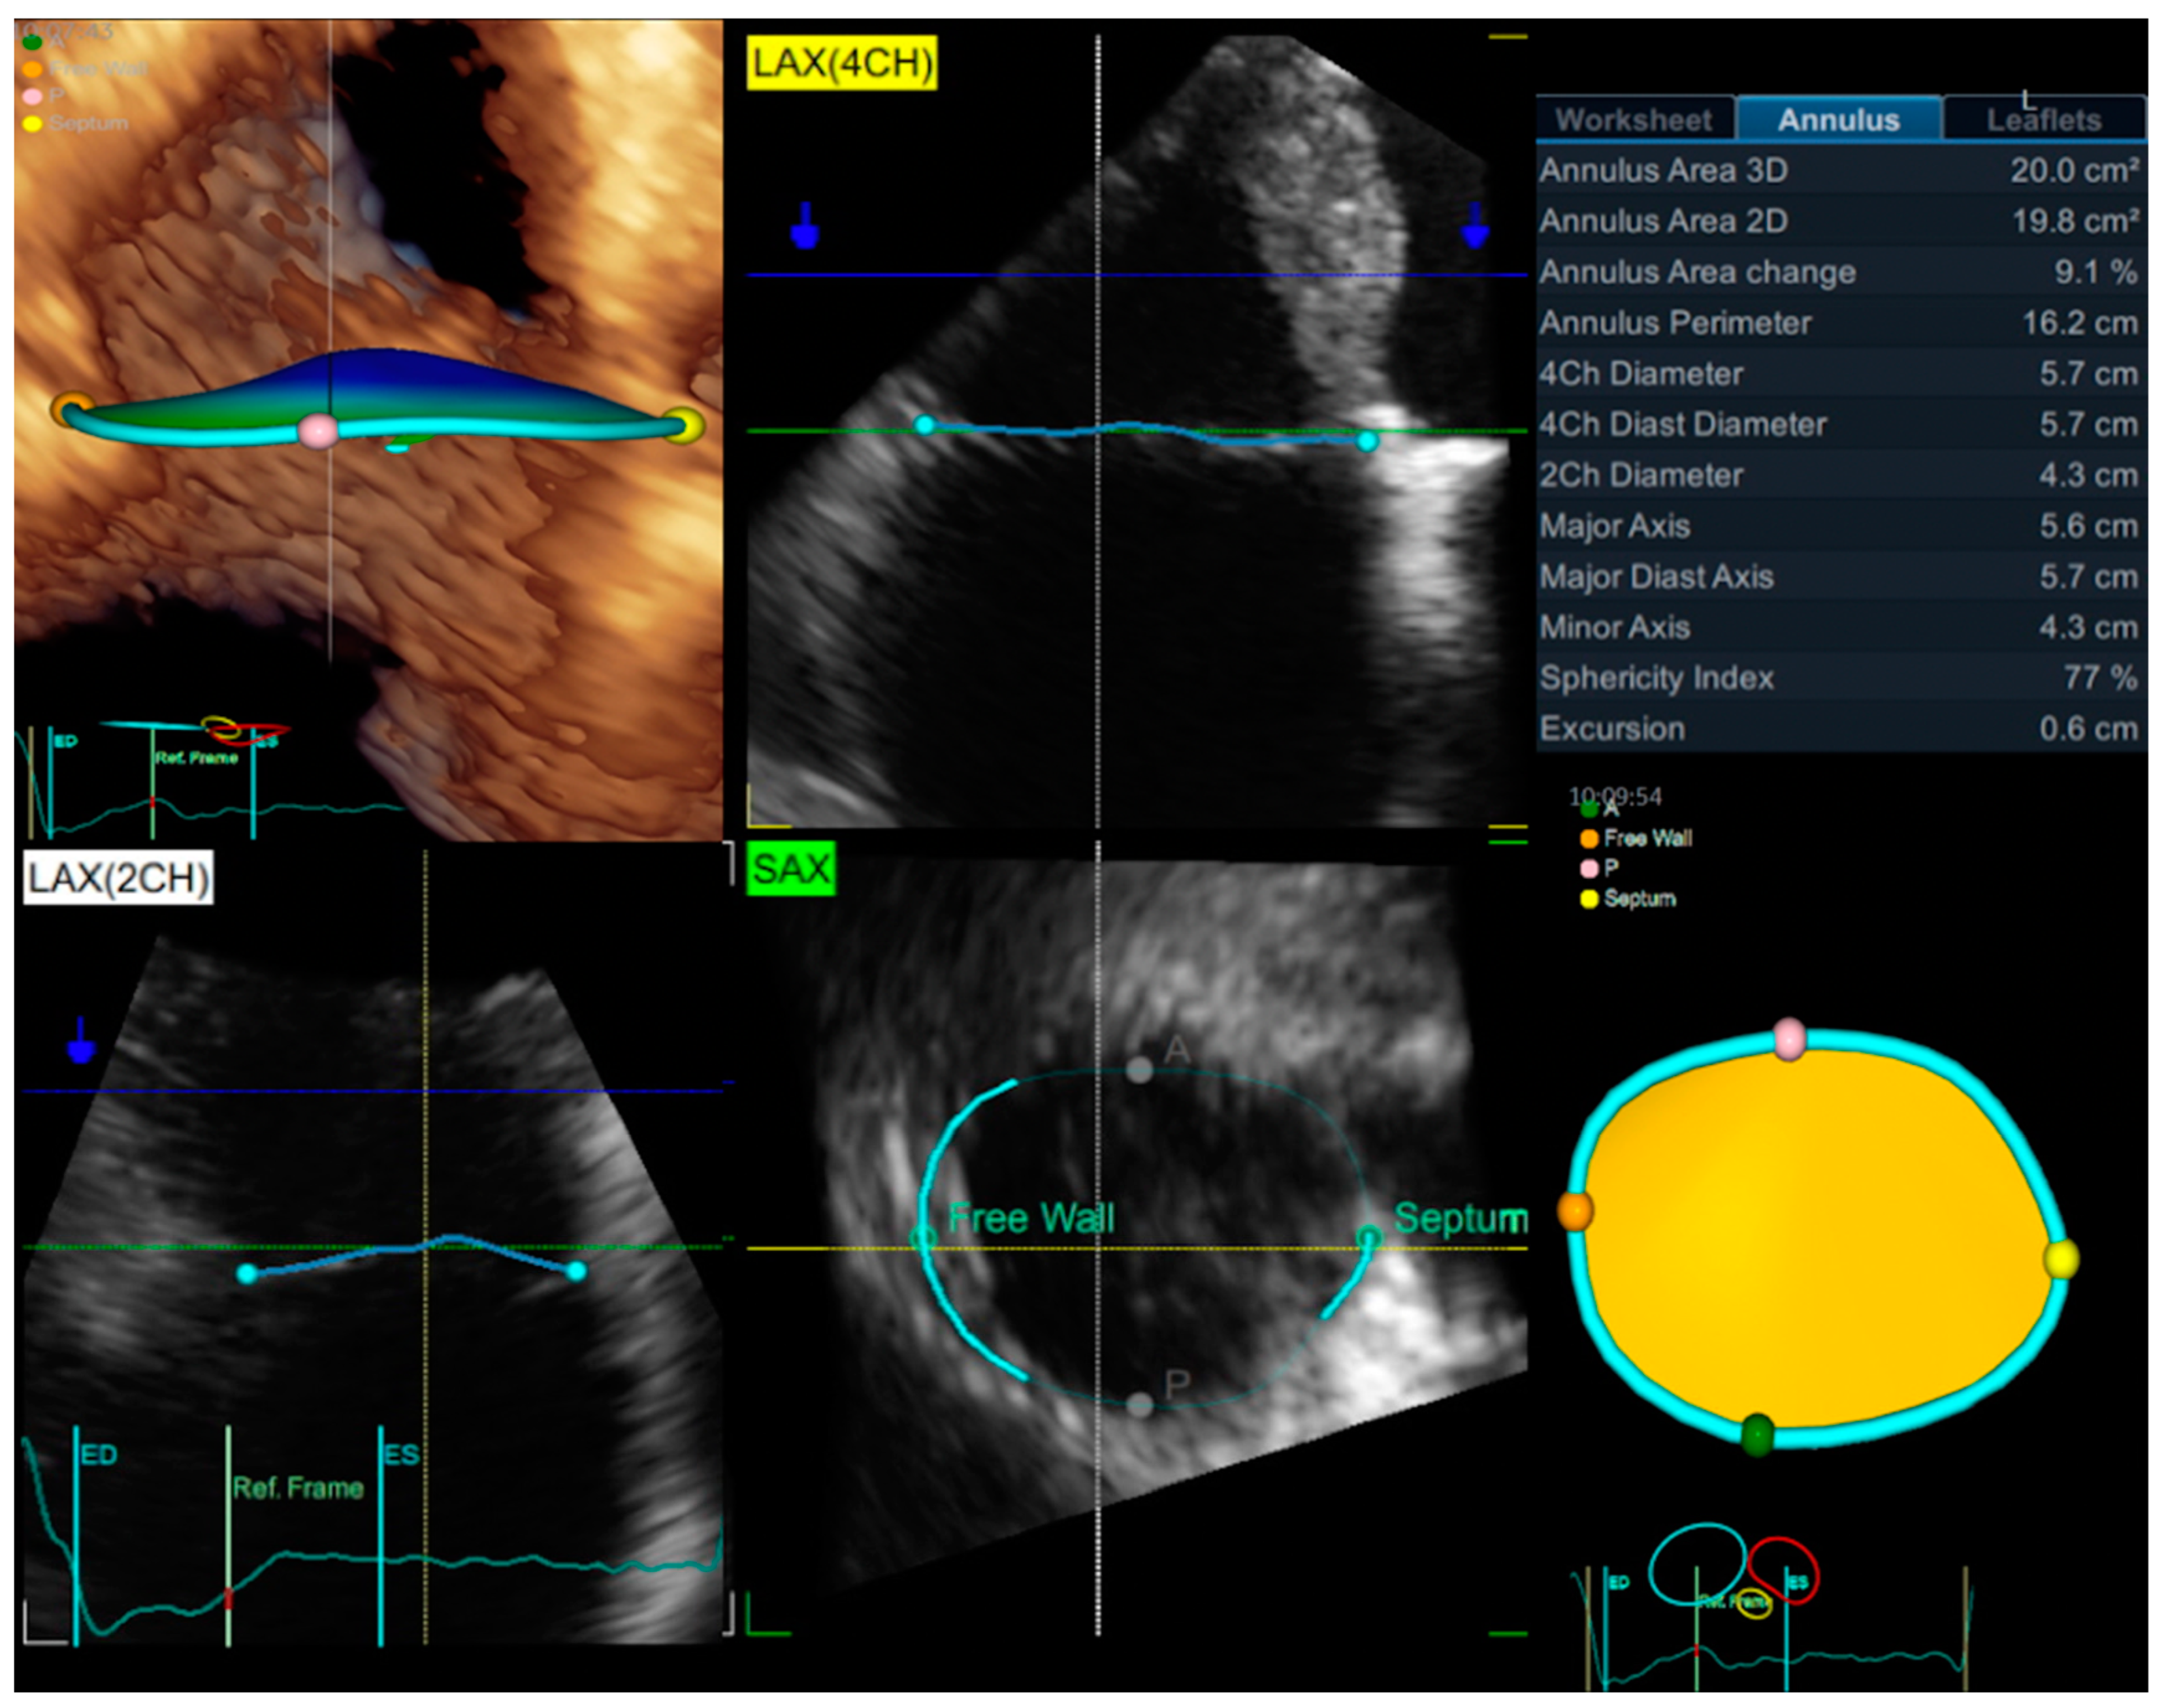Click the yellow Septum marker on annulus model
The height and width of the screenshot is (1708, 2166).
click(2061, 1259)
